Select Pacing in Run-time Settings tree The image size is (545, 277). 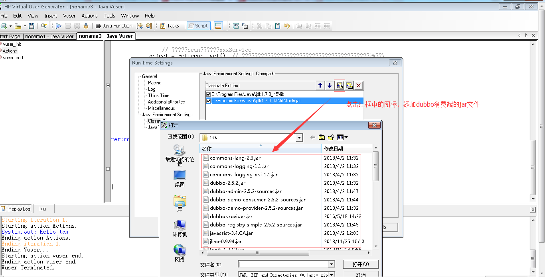155,83
